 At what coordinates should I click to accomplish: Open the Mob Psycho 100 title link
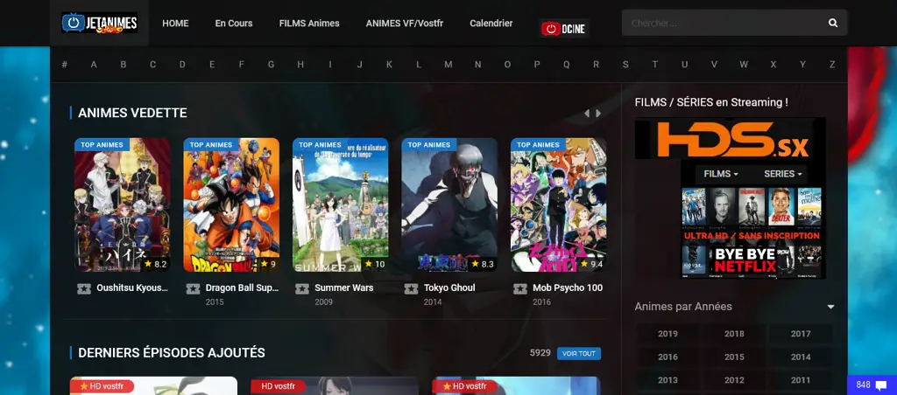(x=568, y=288)
